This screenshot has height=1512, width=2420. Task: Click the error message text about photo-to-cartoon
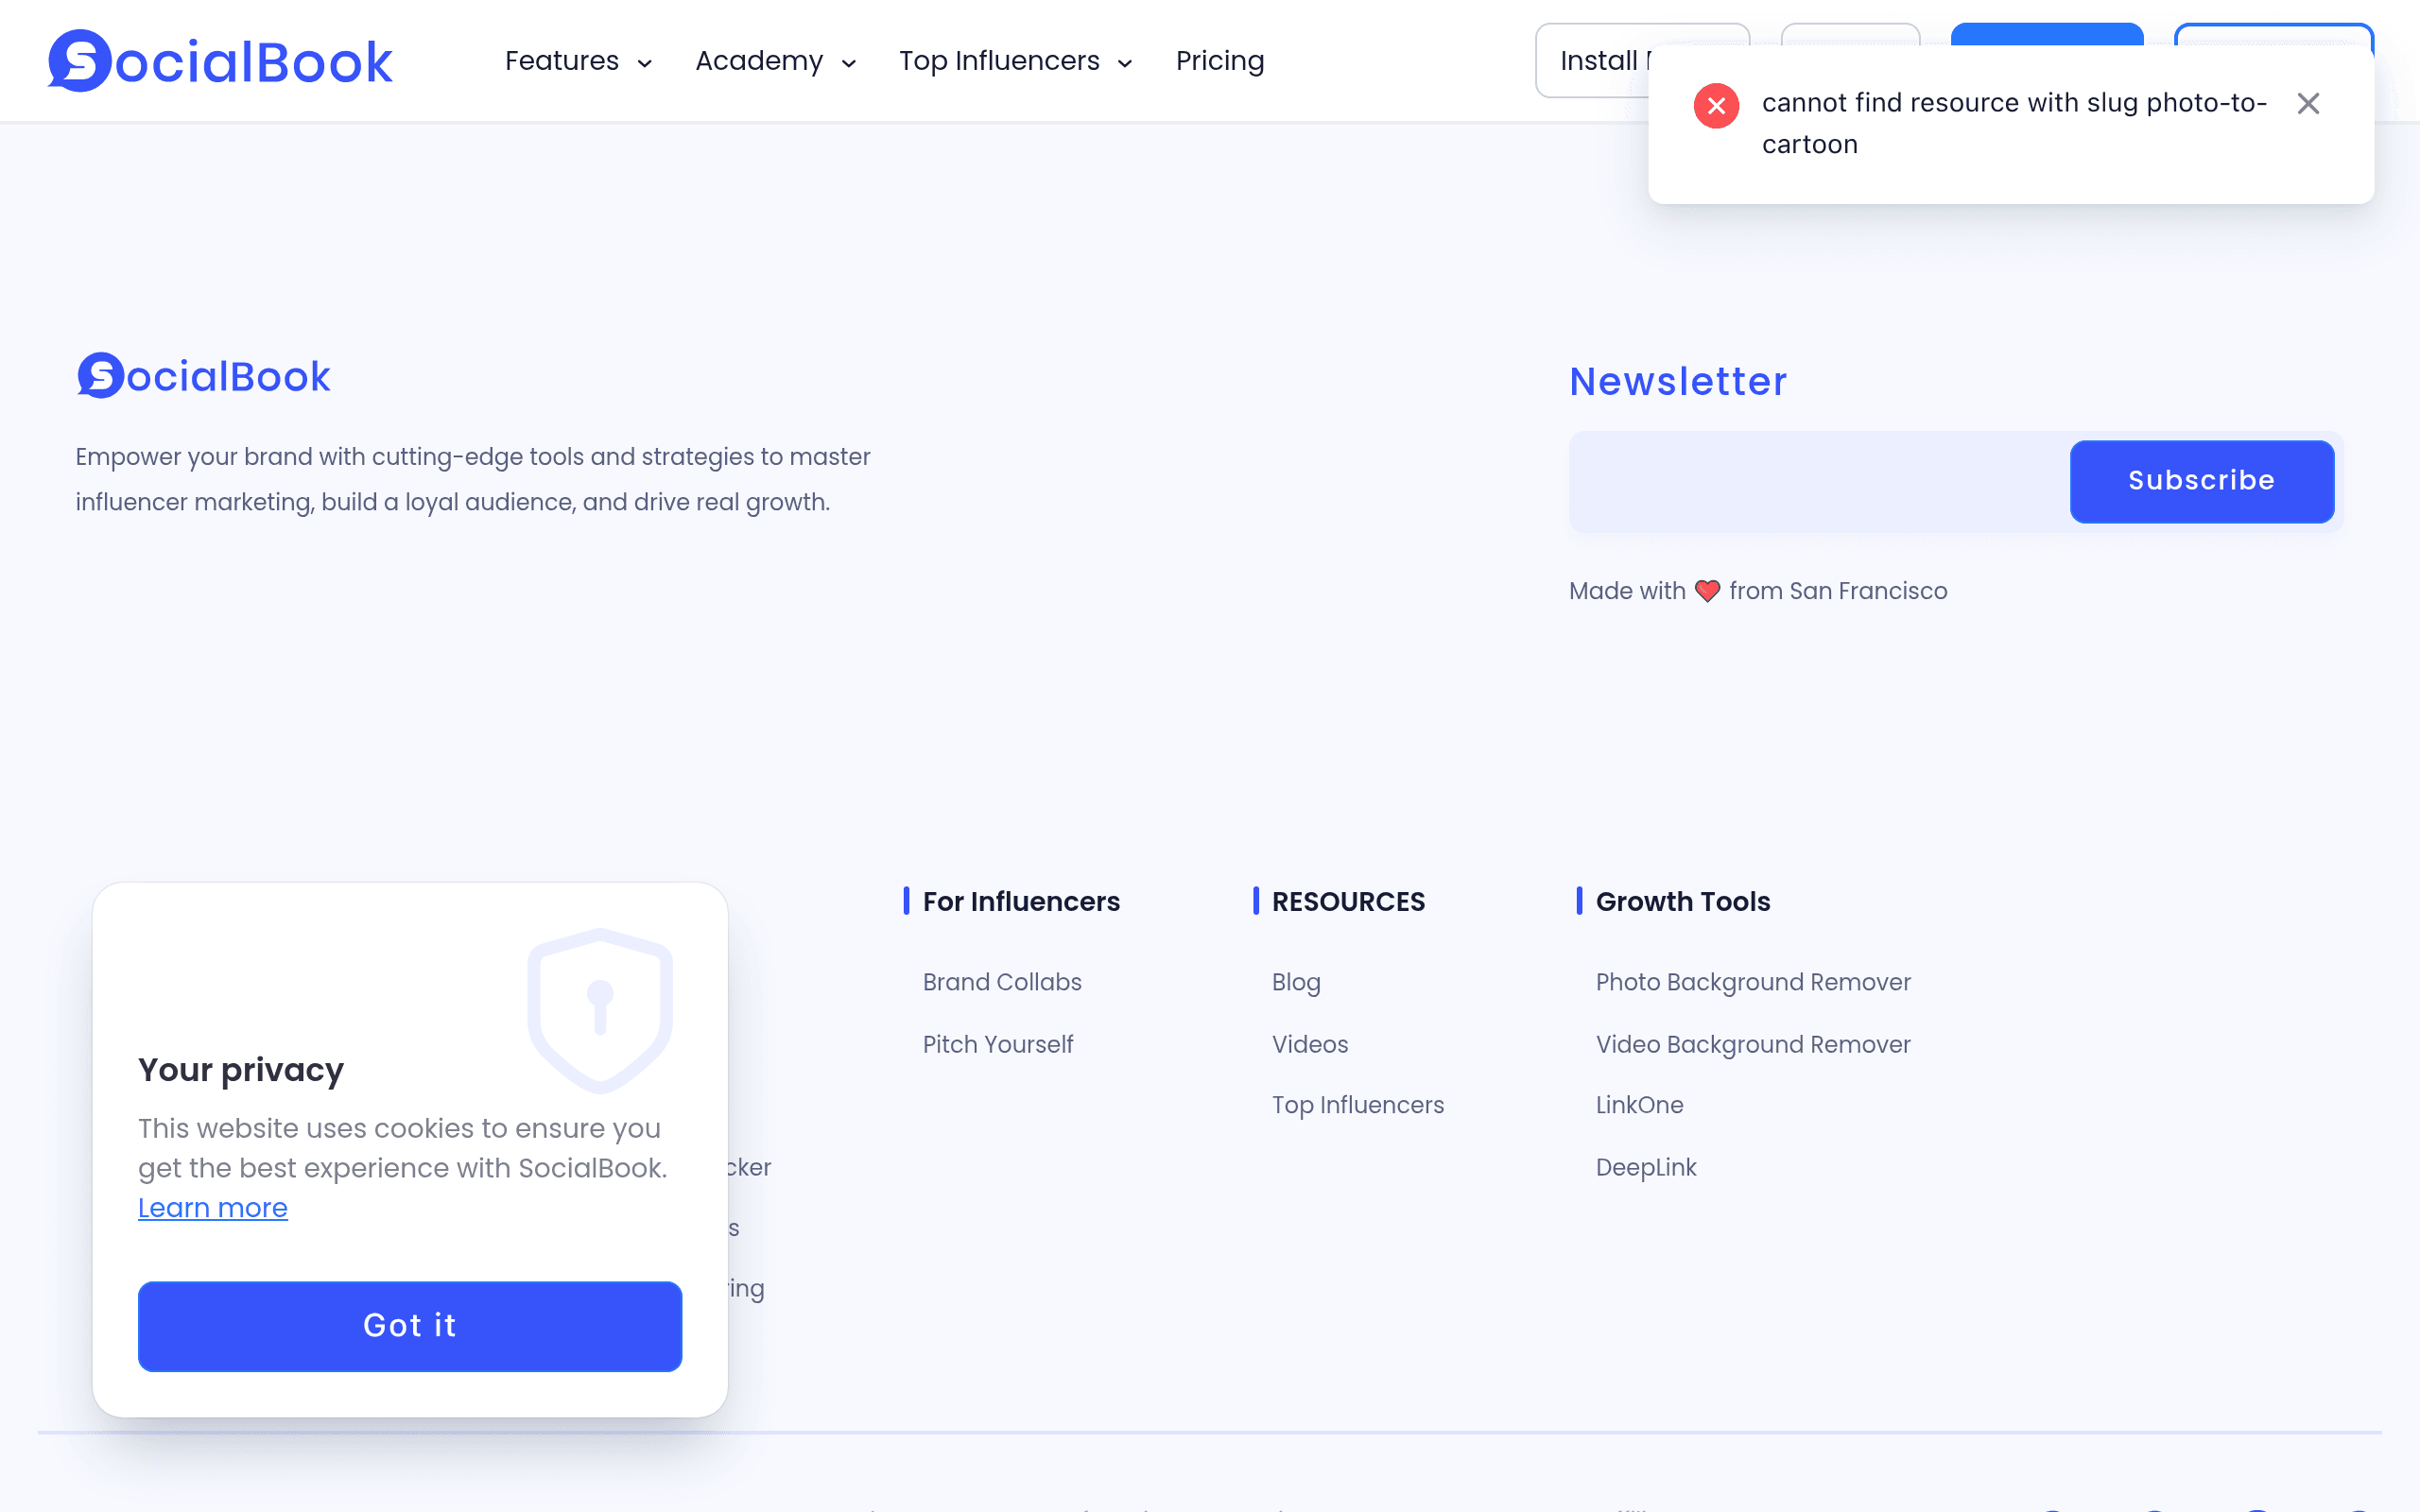tap(2014, 123)
